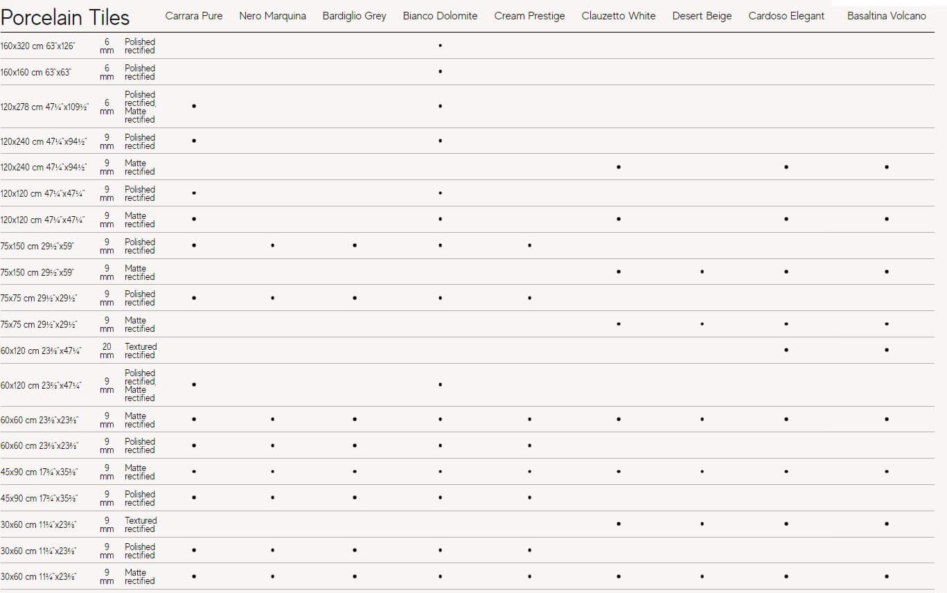
Task: Click the 'Porcelain Tiles' table title
Action: coord(65,17)
